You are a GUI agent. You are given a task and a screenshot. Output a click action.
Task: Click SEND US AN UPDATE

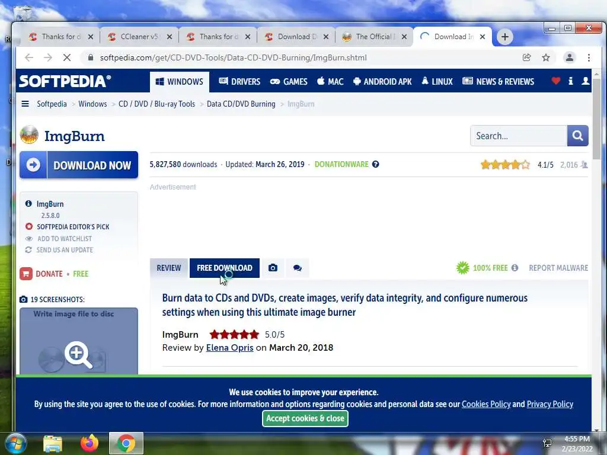[59, 250]
